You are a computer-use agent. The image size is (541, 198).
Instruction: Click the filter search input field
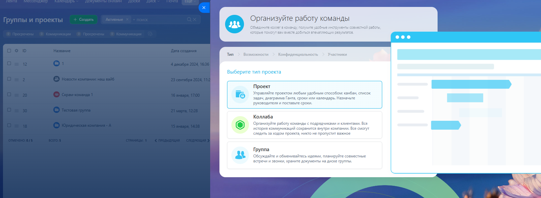(x=159, y=19)
